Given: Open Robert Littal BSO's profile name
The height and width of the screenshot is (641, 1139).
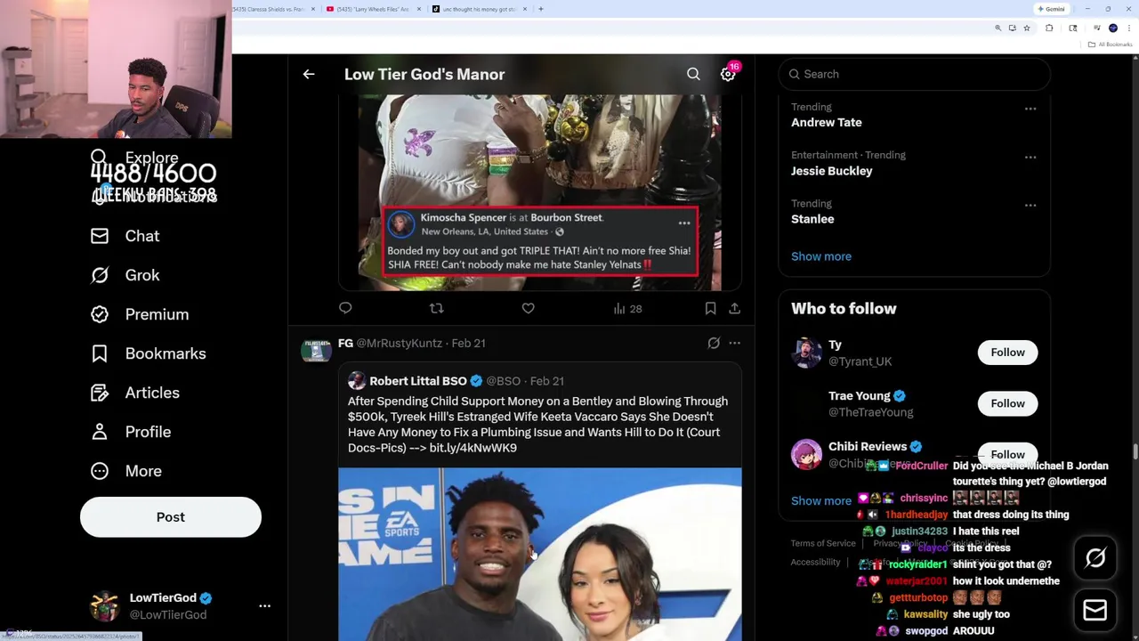Looking at the screenshot, I should [x=418, y=381].
